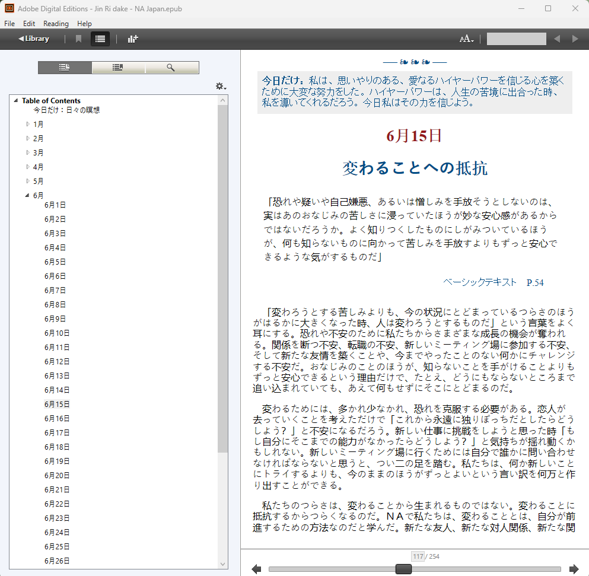This screenshot has width=589, height=576.
Task: Open the panel gear options menu
Action: click(x=221, y=87)
